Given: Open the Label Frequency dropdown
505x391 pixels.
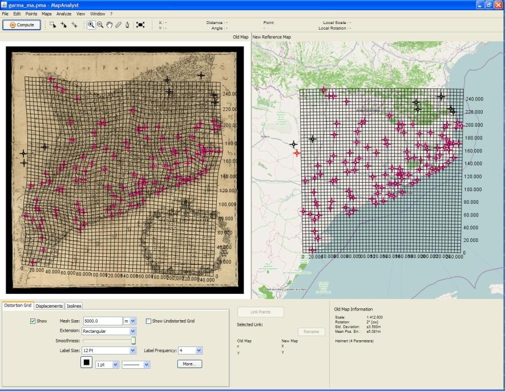Looking at the screenshot, I should pos(191,350).
